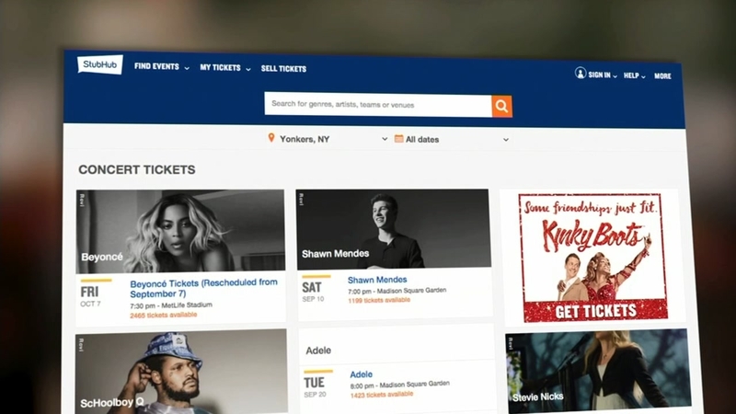Image resolution: width=736 pixels, height=414 pixels.
Task: Go to Sell Tickets
Action: (x=283, y=68)
